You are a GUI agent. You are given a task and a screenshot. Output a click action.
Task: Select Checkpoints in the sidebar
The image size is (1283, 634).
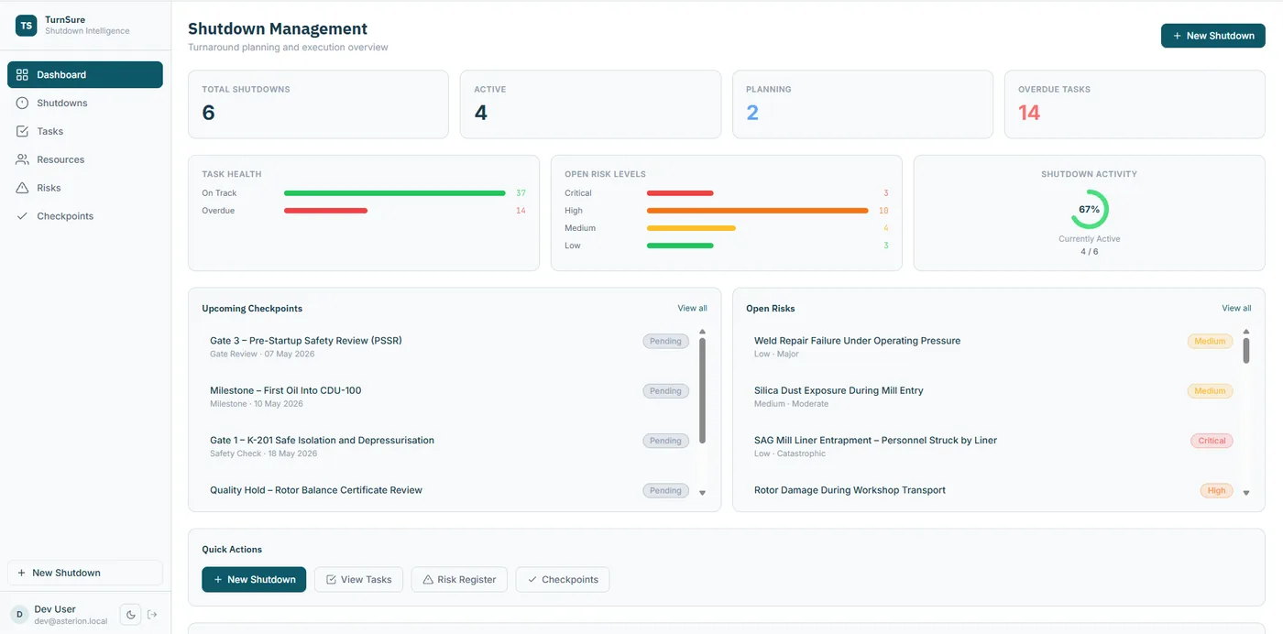pyautogui.click(x=85, y=216)
